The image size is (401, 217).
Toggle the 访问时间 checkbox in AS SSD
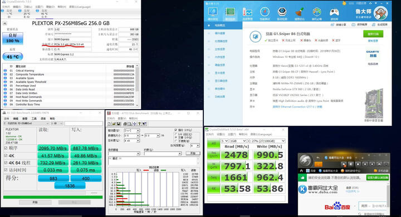6,170
